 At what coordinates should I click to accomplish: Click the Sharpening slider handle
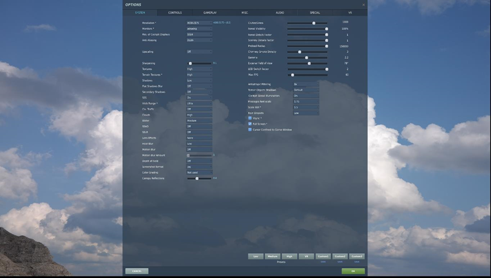pos(190,63)
